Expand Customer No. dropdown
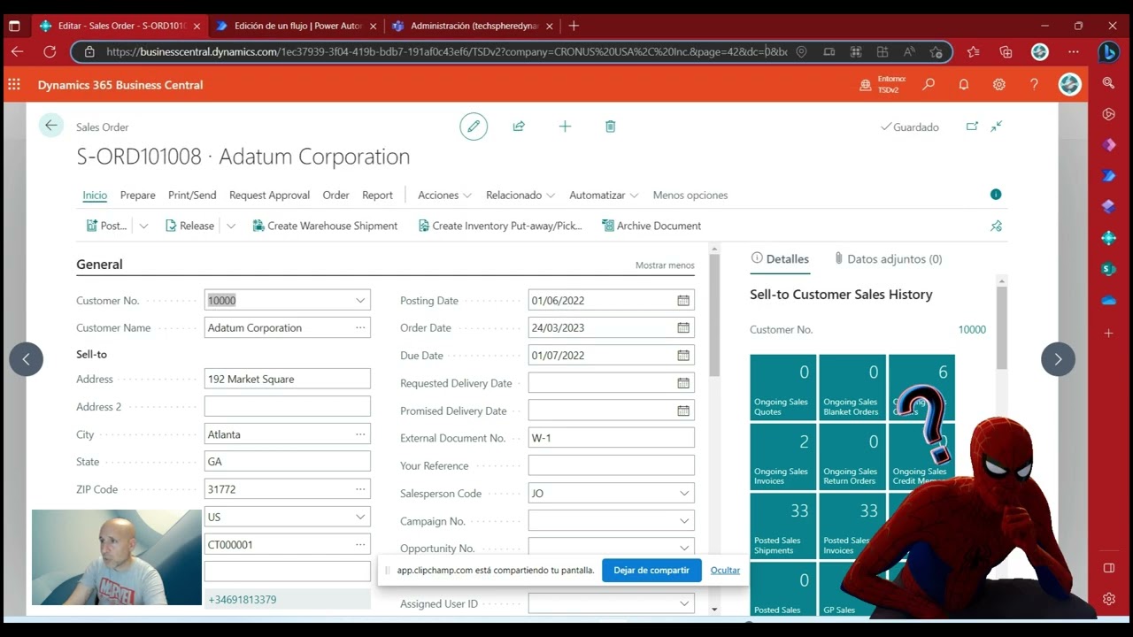Screen dimensions: 1133x637 pos(360,300)
